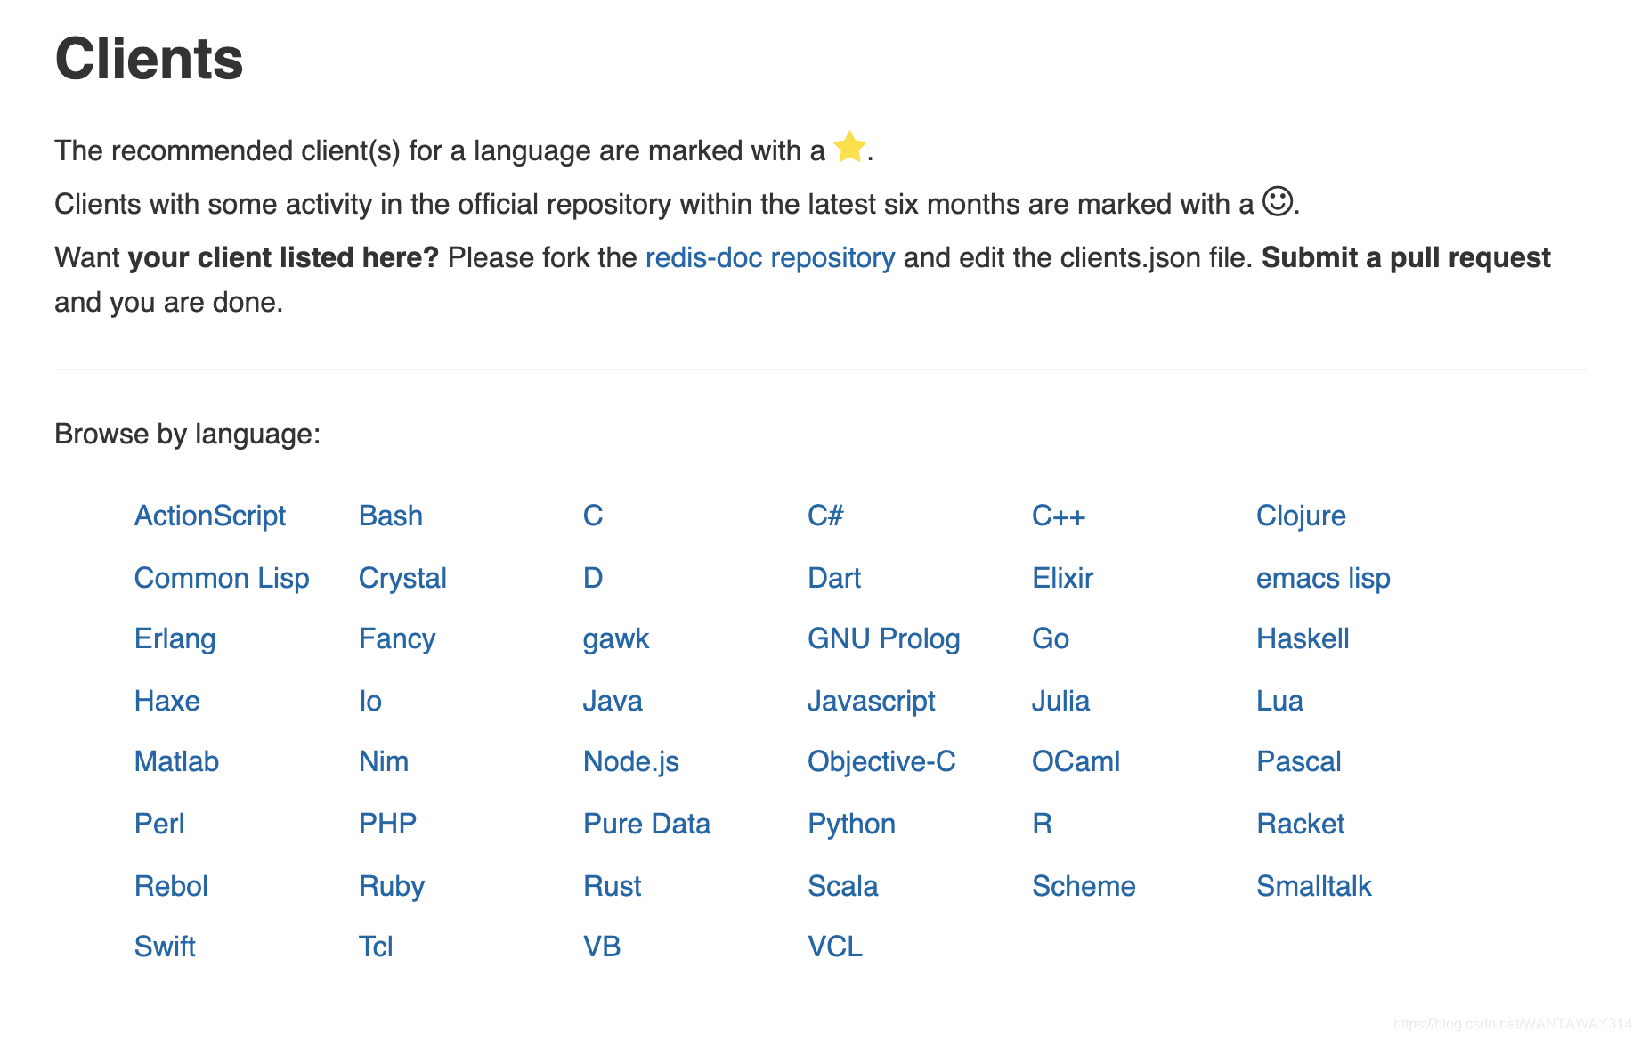1640x1040 pixels.
Task: Browse Scheme clients
Action: point(1084,886)
